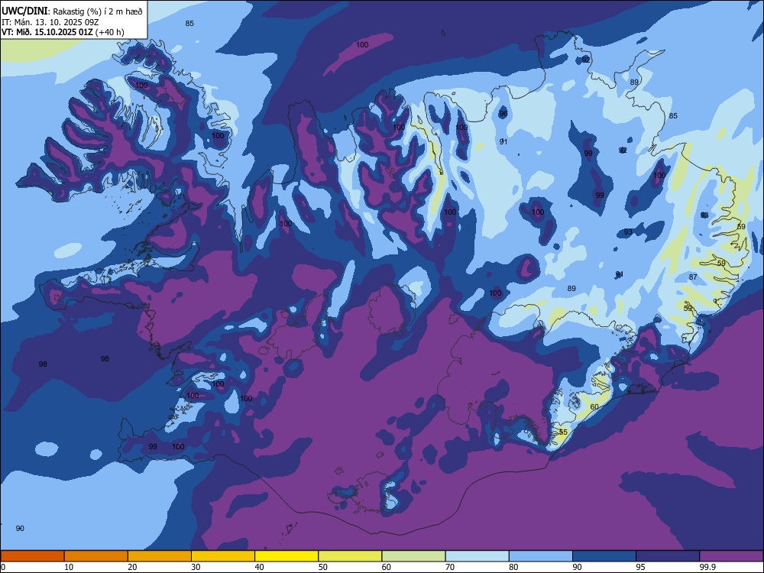
Task: Click the 'VT: Mið. 15.10.2025 01Z' line
Action: pyautogui.click(x=47, y=32)
